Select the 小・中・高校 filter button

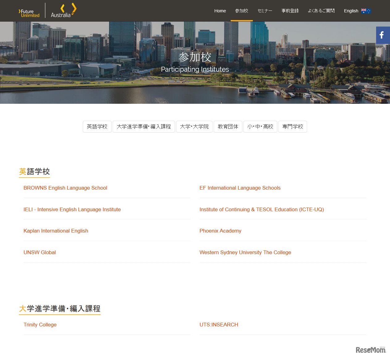(x=260, y=127)
